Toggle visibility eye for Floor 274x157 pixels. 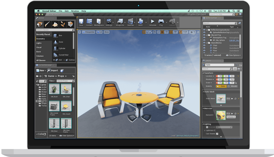coord(204,51)
